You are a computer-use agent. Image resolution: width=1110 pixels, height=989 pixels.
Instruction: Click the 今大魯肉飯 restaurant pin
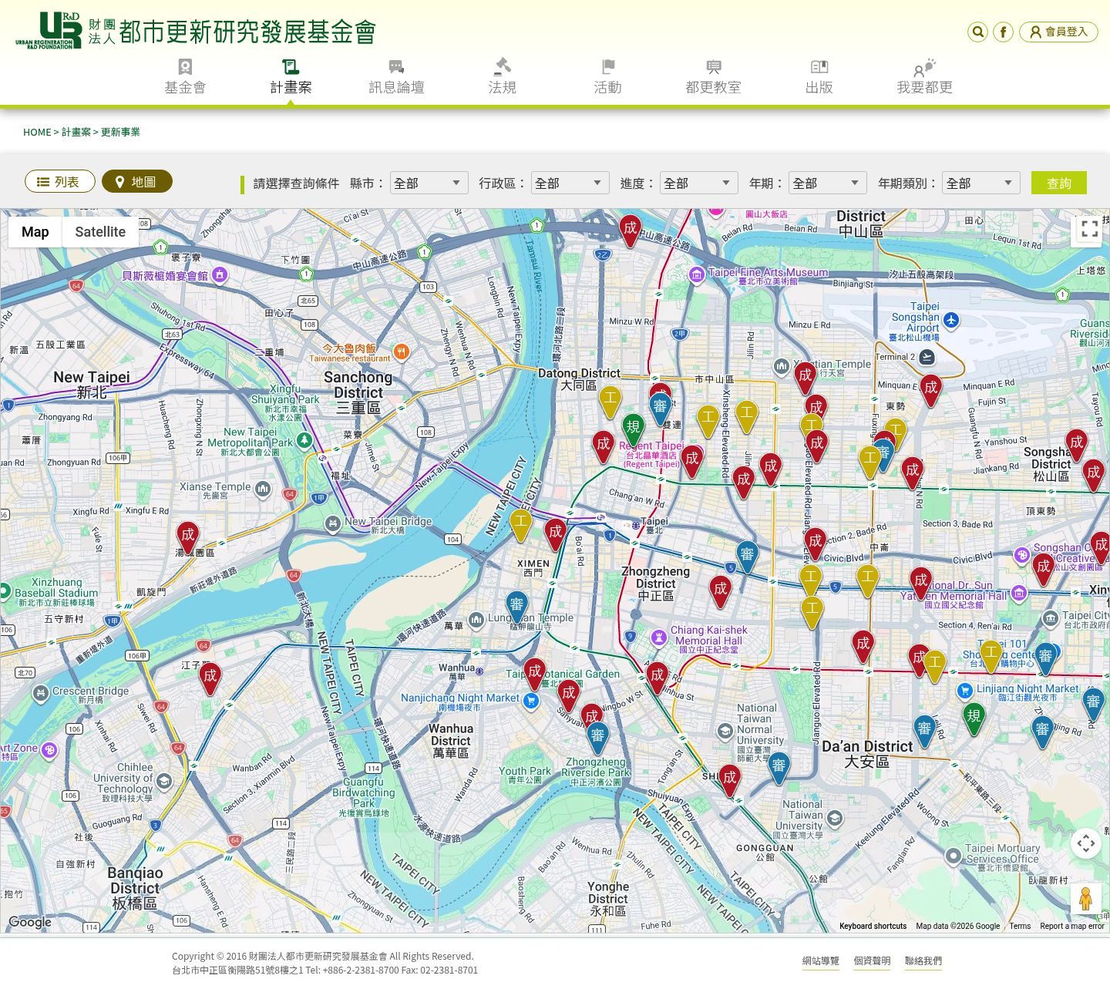click(x=401, y=352)
